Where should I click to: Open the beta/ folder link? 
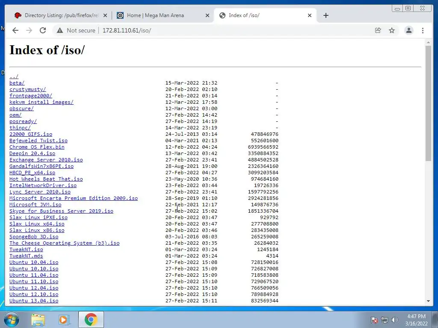coord(17,83)
